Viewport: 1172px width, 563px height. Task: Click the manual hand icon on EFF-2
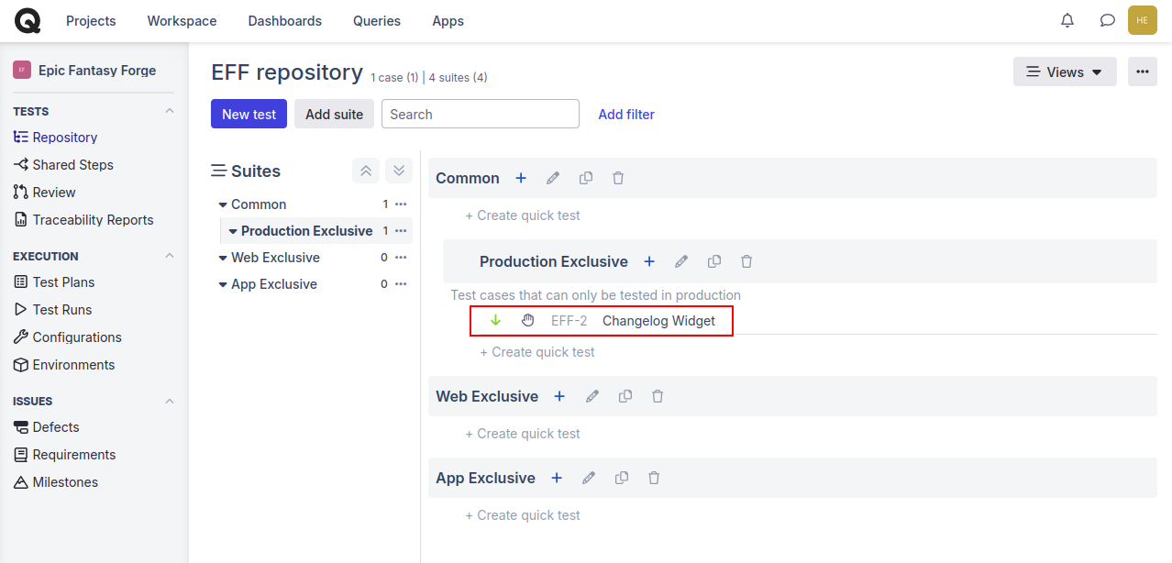[x=528, y=320]
